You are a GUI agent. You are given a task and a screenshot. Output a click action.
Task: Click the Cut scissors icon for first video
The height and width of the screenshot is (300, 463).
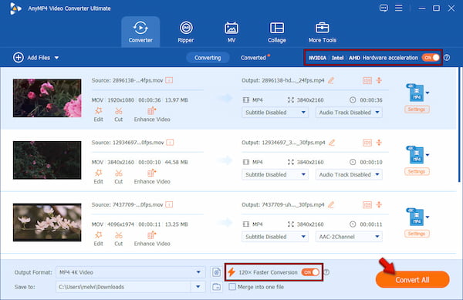118,111
